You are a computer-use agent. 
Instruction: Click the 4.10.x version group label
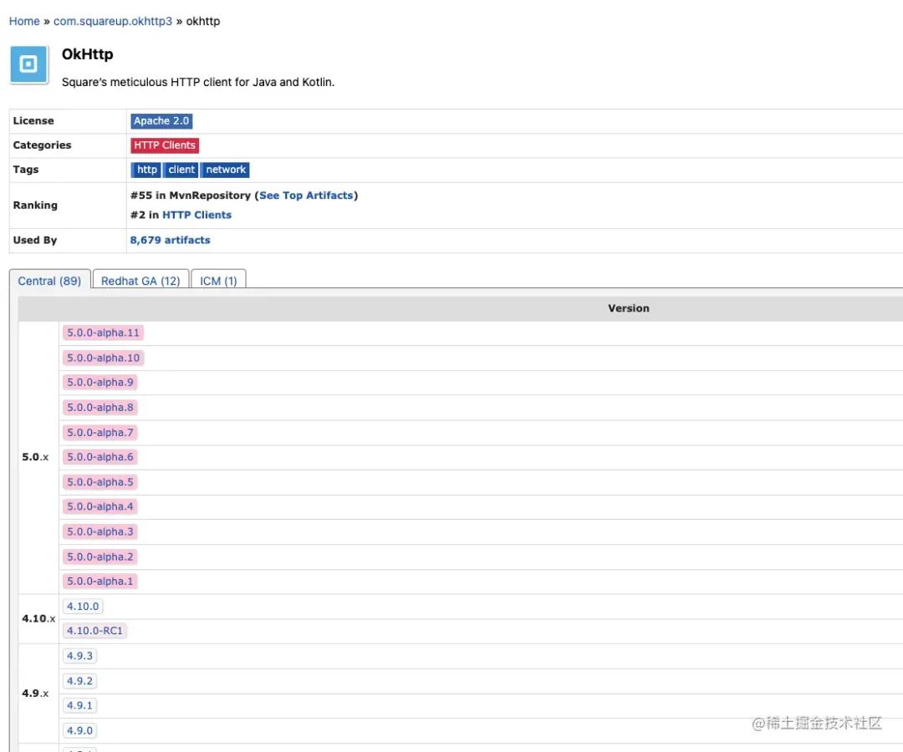point(38,618)
